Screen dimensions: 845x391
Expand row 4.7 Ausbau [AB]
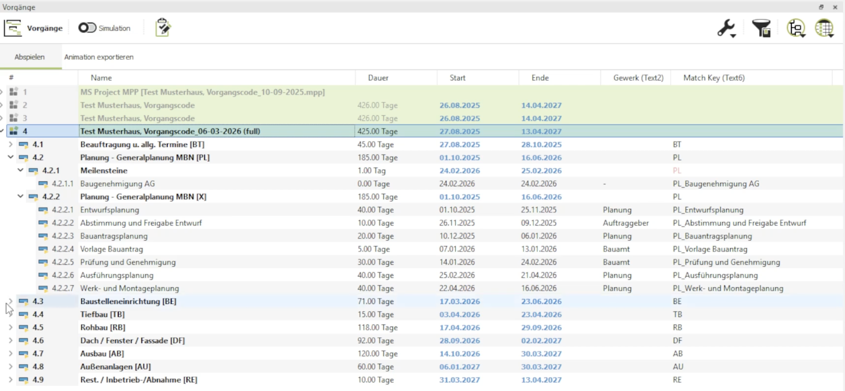pos(11,353)
